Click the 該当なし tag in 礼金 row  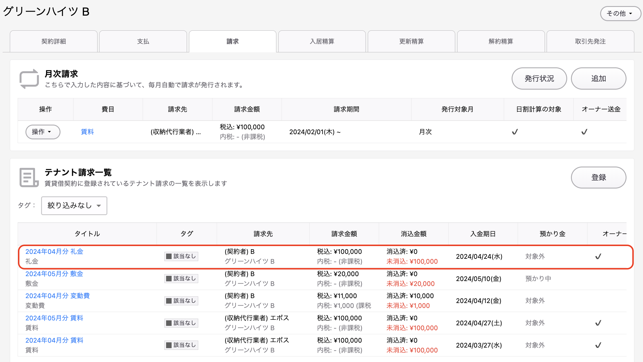[181, 256]
